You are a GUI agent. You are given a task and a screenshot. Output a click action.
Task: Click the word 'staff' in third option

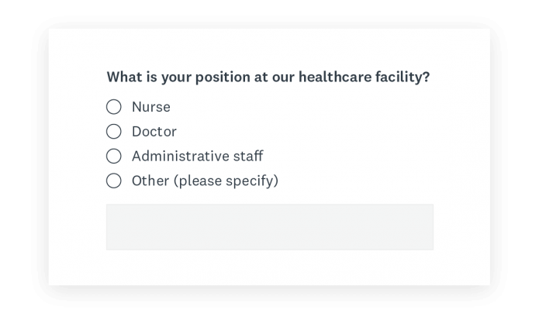coord(248,157)
